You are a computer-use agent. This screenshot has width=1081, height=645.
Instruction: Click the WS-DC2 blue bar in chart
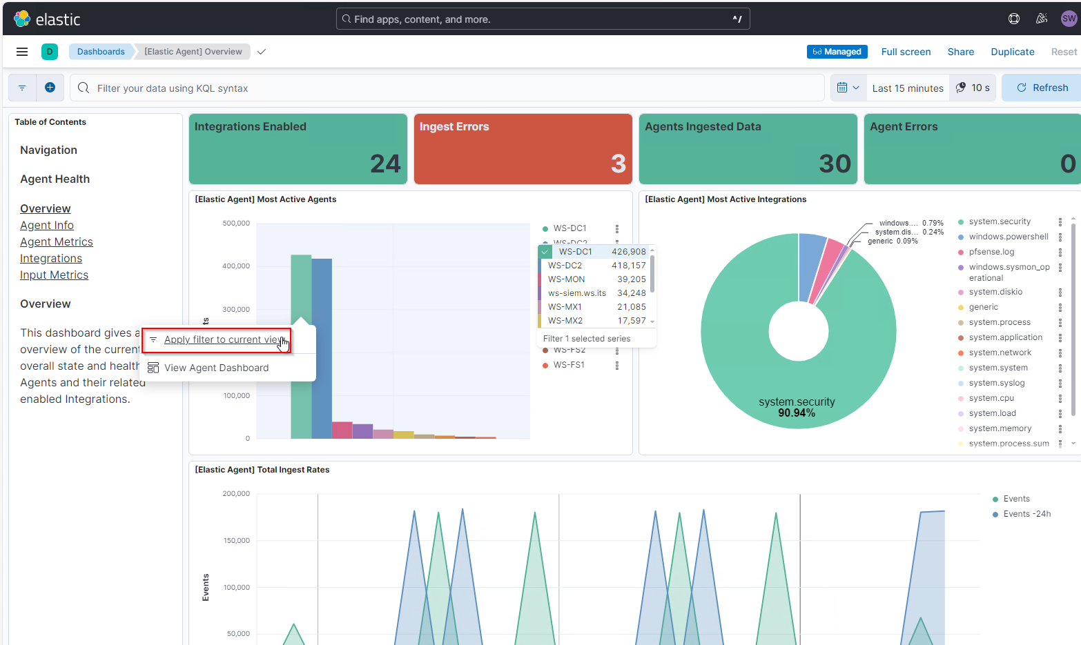click(x=322, y=348)
